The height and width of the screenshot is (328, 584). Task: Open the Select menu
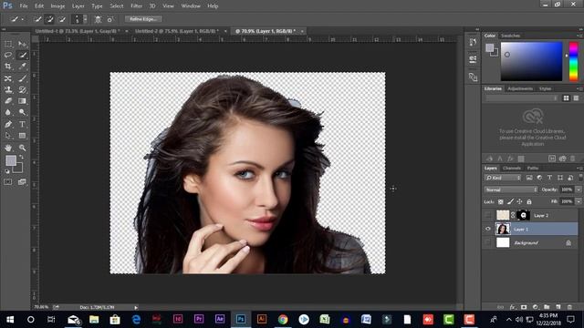click(117, 6)
